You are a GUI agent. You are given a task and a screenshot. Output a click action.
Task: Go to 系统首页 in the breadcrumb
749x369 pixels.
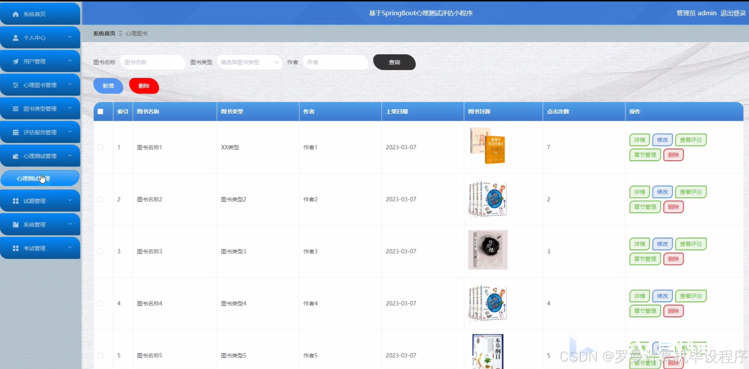104,33
